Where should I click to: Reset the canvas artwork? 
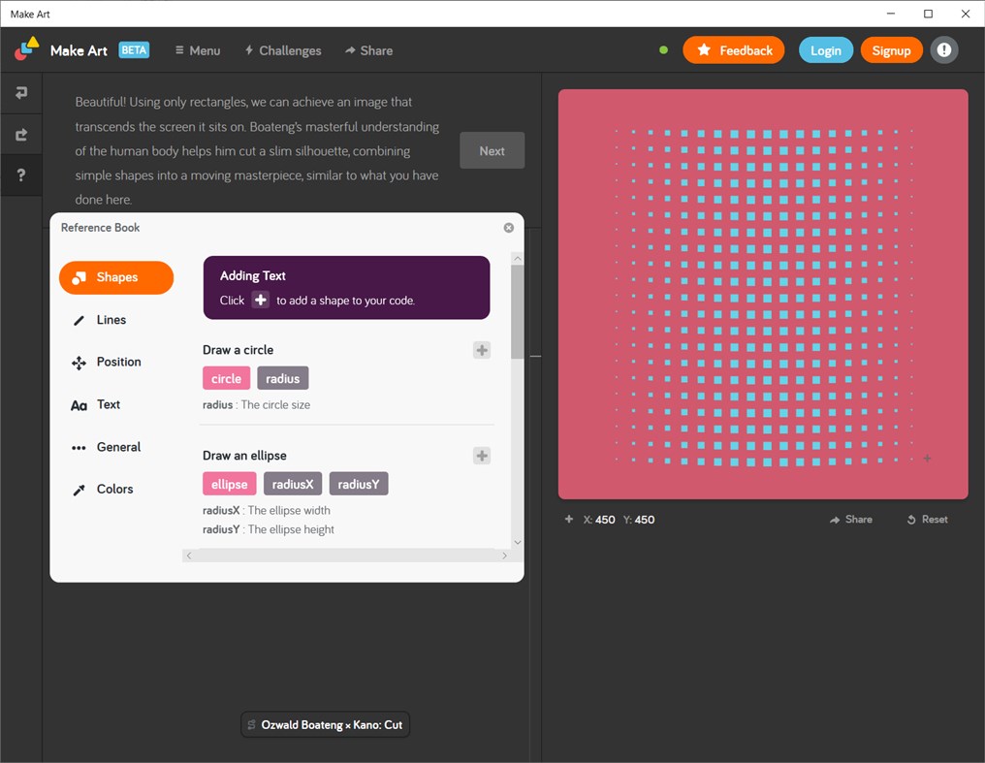click(927, 520)
